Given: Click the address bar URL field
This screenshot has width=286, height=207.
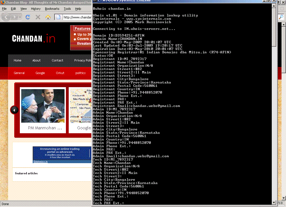Looking at the screenshot, I should [x=77, y=17].
